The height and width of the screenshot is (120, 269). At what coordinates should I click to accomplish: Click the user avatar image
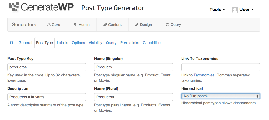(235, 10)
